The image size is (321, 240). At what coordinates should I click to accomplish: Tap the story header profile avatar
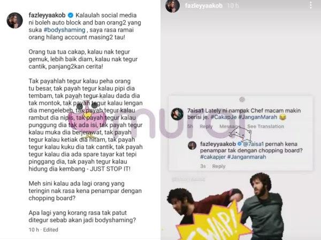(x=173, y=5)
